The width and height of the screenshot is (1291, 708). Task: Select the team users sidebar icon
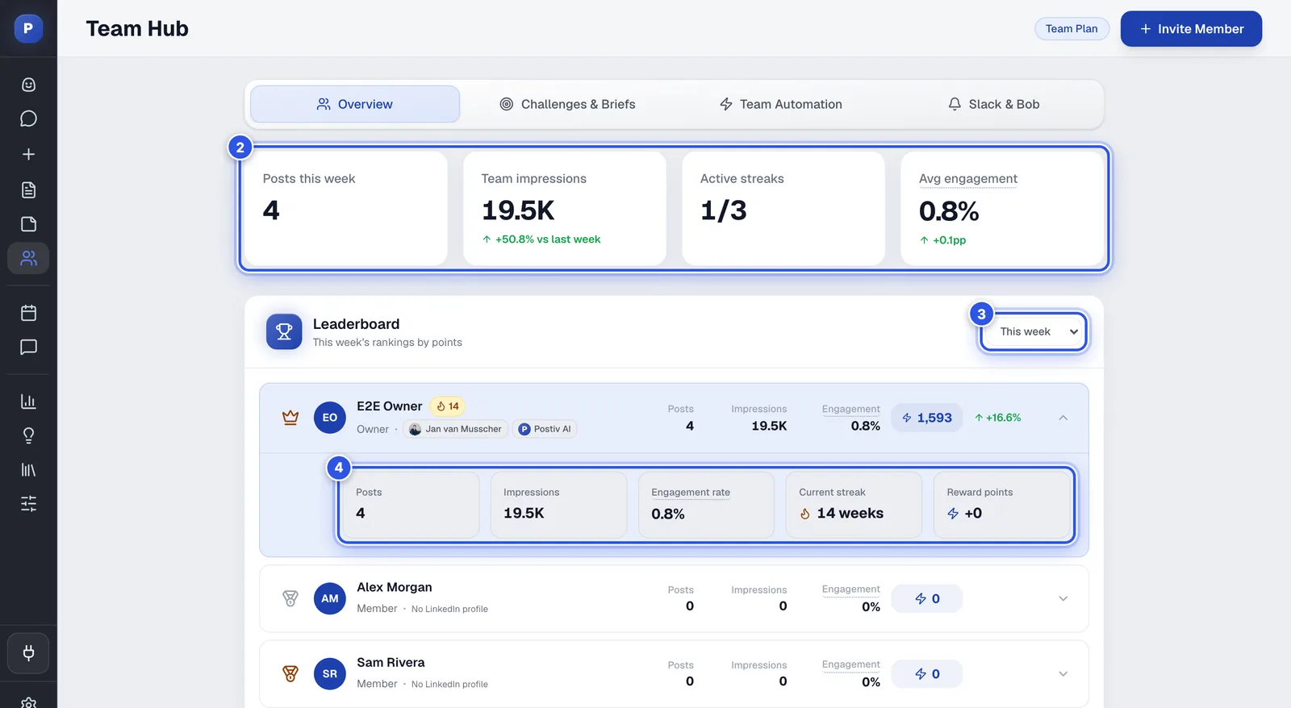[x=28, y=258]
